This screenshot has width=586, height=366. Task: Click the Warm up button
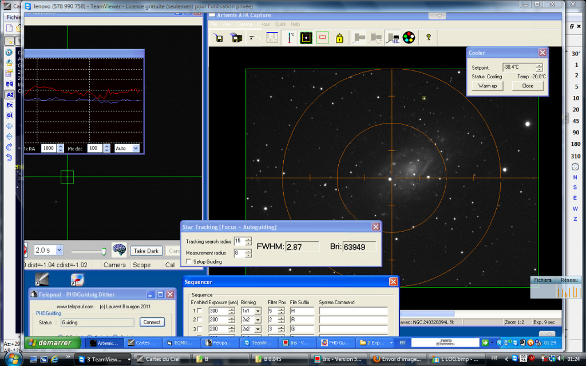488,86
